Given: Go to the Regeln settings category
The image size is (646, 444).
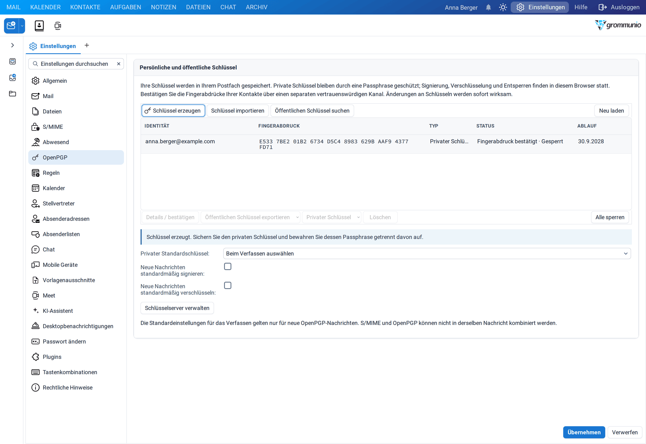Looking at the screenshot, I should 76,173.
